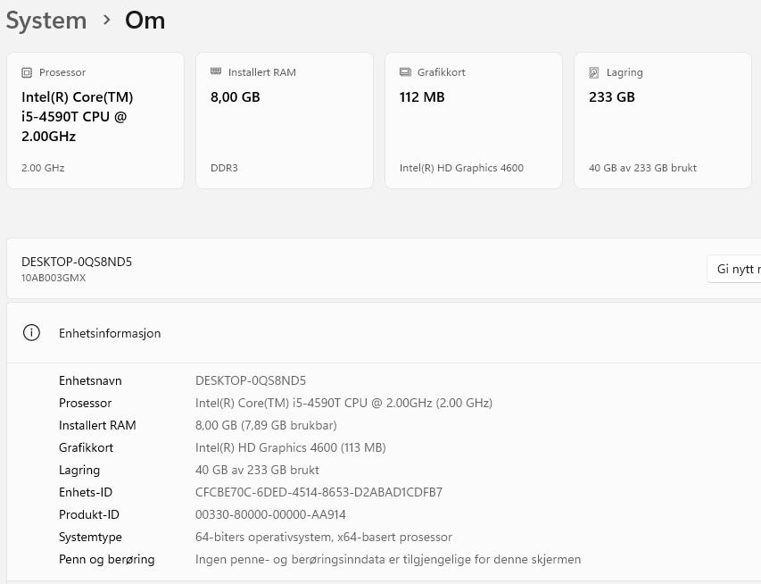Click the 'Lagring' label in the info list
The image size is (761, 584).
[x=79, y=471]
